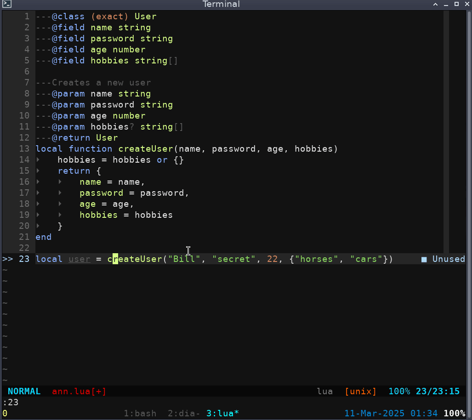Click the createUser function definition name
Image resolution: width=472 pixels, height=420 pixels.
coord(145,149)
